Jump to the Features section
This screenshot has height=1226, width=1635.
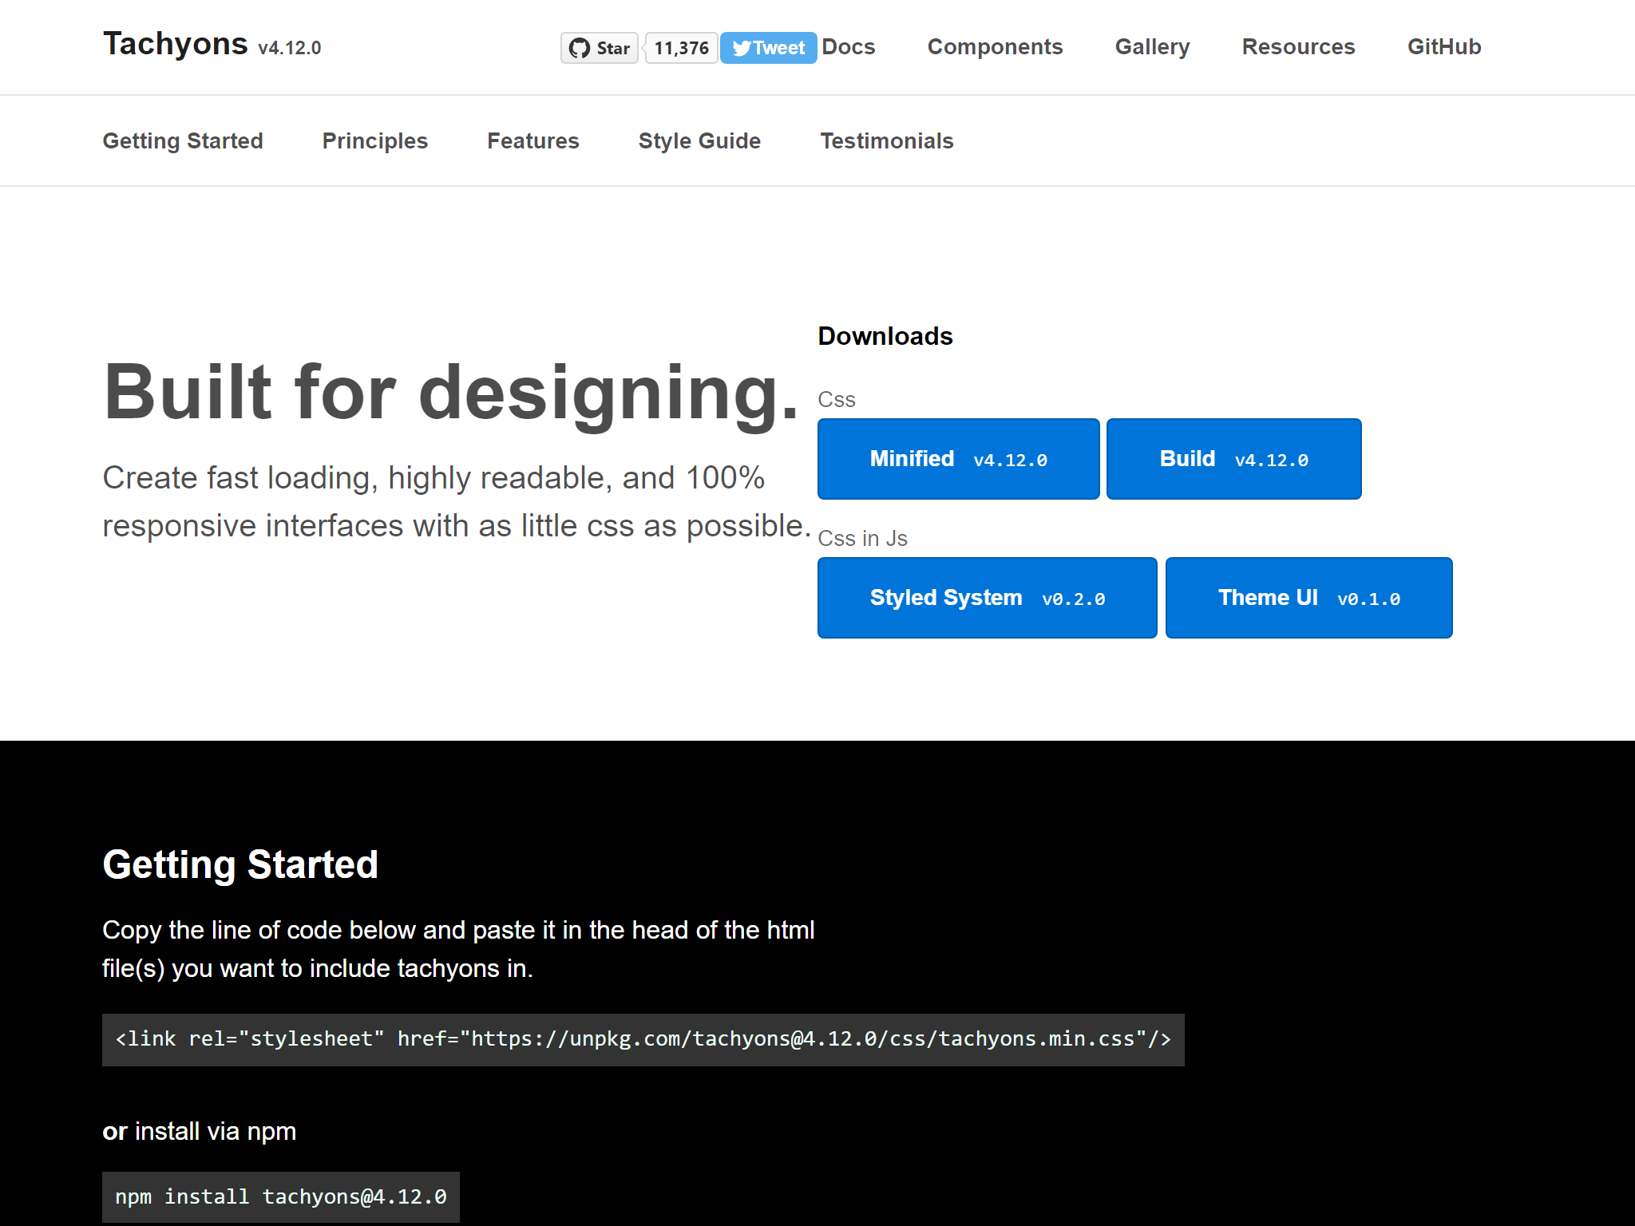pyautogui.click(x=533, y=141)
